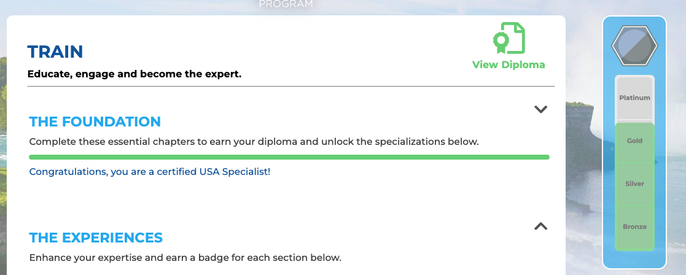Open the View Diploma link text
The height and width of the screenshot is (275, 686).
click(509, 64)
